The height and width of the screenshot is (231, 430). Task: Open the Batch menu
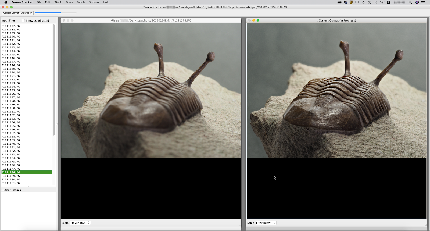81,2
